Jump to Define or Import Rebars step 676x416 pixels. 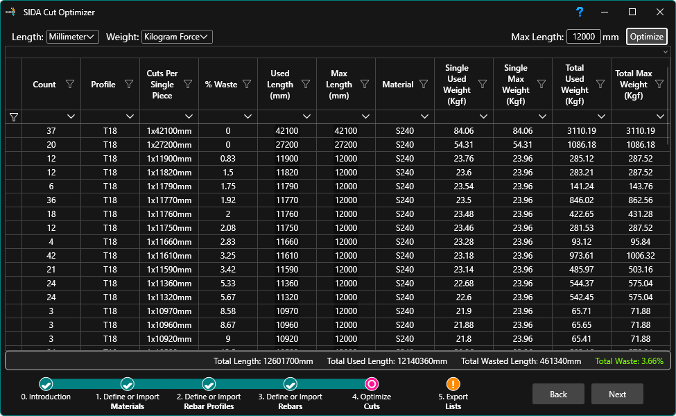291,384
